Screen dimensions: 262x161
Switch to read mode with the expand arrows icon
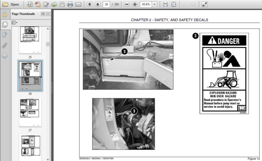click(205, 4)
